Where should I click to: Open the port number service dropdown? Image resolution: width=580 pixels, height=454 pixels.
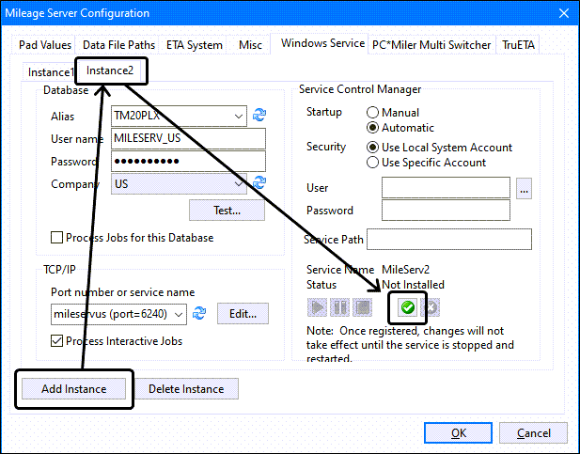click(179, 314)
